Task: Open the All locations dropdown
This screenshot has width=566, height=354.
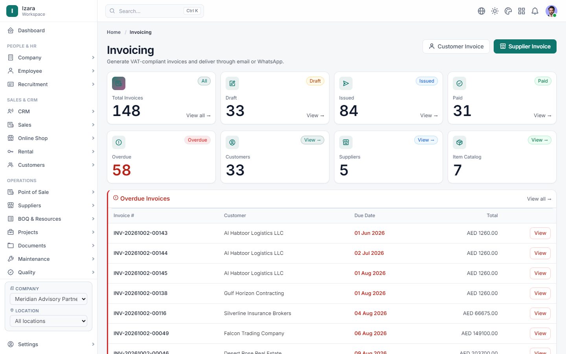Action: [x=48, y=321]
